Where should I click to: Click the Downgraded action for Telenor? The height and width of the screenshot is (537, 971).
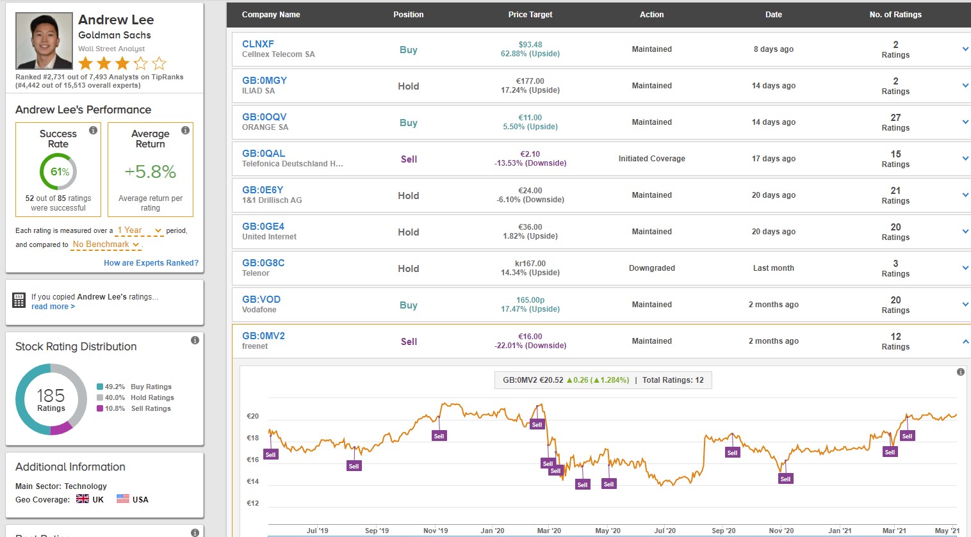[652, 268]
